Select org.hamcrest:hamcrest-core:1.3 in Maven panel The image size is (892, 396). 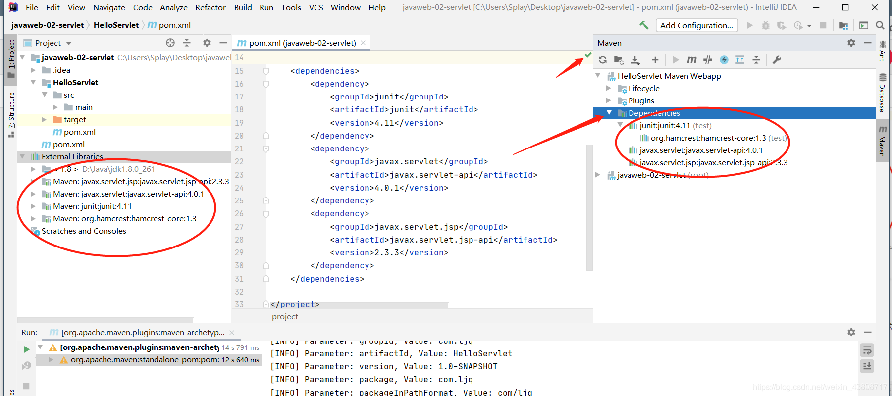tap(708, 138)
